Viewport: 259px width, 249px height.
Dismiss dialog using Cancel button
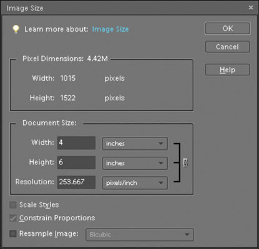(x=228, y=47)
